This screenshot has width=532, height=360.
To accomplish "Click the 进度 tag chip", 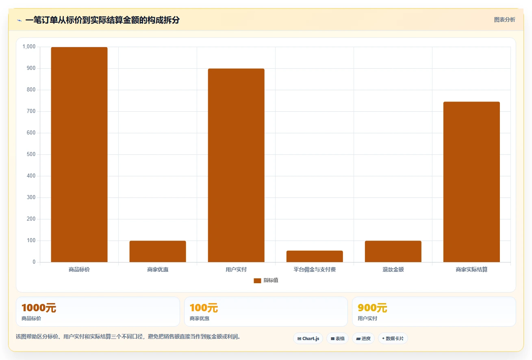I will tap(363, 338).
